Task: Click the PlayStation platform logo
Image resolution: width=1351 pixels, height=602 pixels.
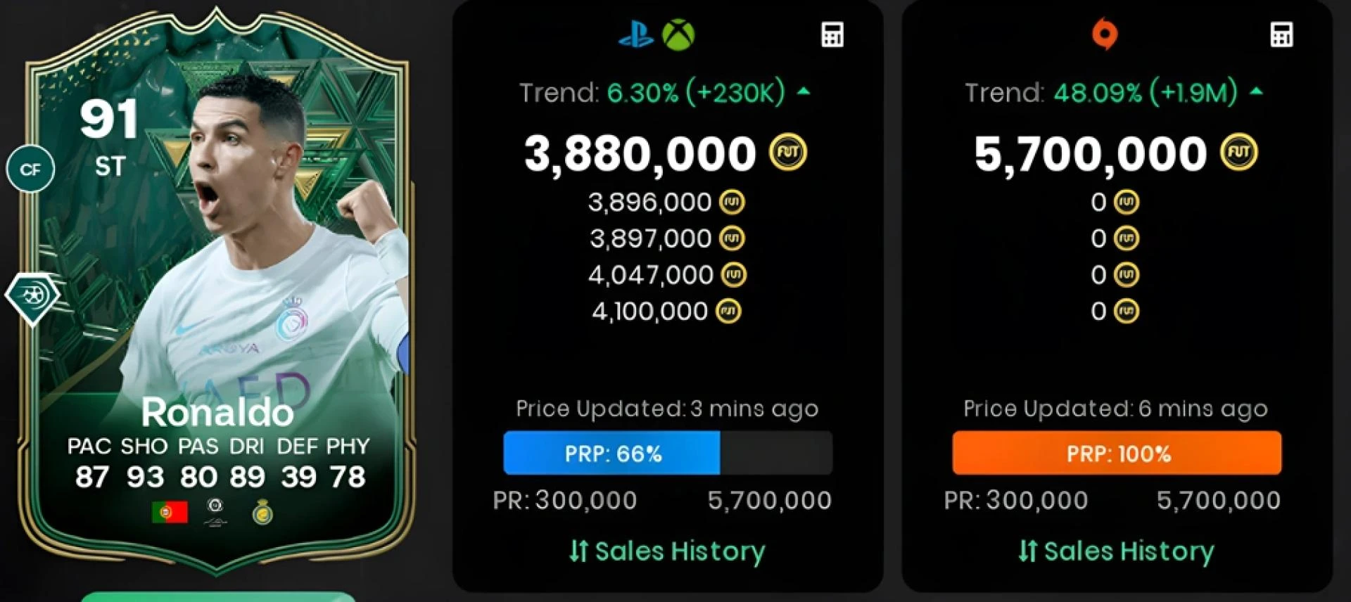Action: (636, 34)
